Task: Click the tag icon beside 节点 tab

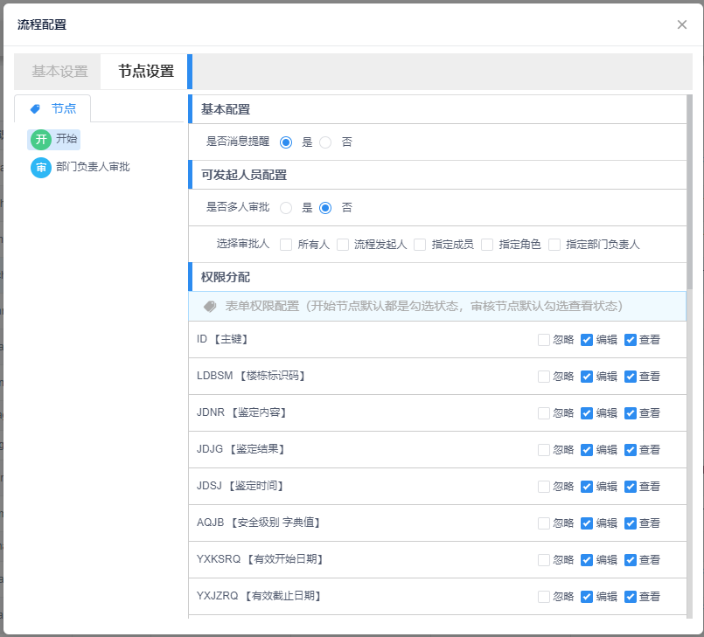Action: point(35,109)
